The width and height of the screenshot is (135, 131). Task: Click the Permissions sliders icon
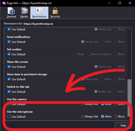(x=39, y=11)
